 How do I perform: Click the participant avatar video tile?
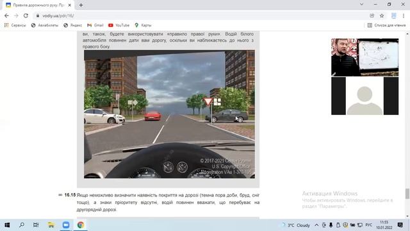[365, 96]
